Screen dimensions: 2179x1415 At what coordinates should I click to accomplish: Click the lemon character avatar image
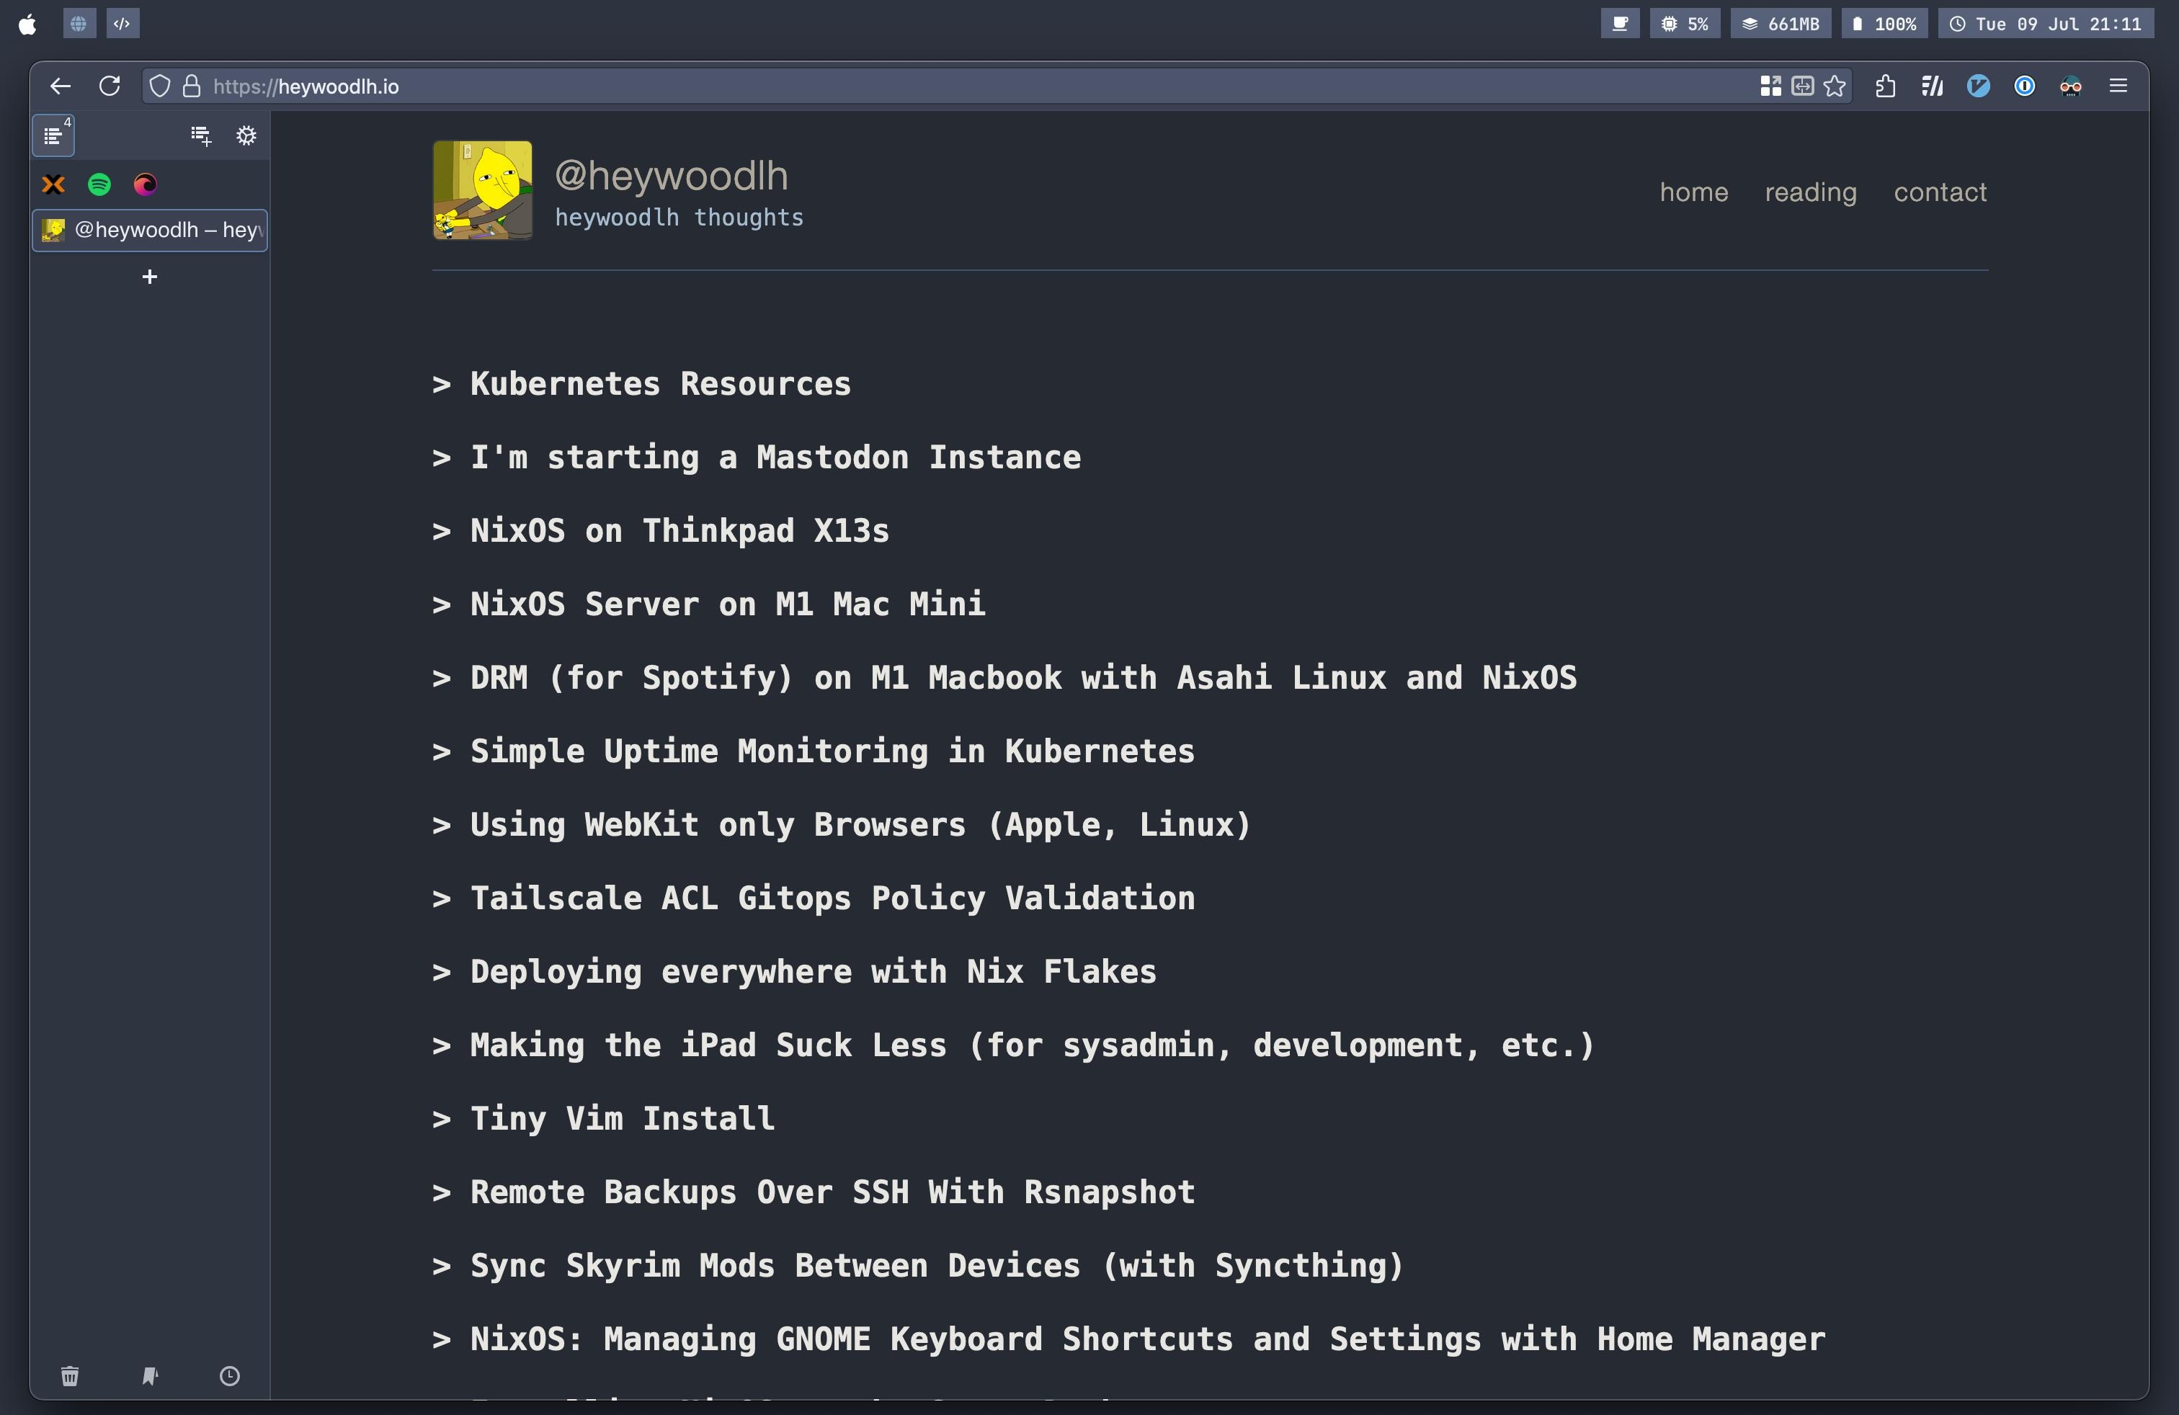[483, 190]
